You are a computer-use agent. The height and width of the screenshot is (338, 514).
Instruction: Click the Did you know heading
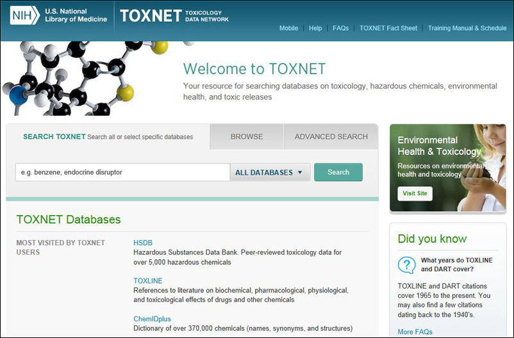(x=432, y=239)
